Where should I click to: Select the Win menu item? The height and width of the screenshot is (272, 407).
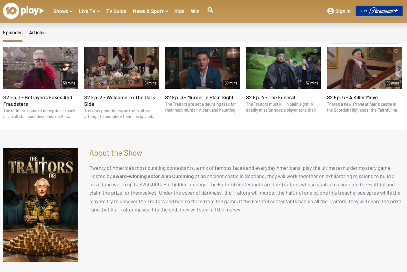click(195, 11)
